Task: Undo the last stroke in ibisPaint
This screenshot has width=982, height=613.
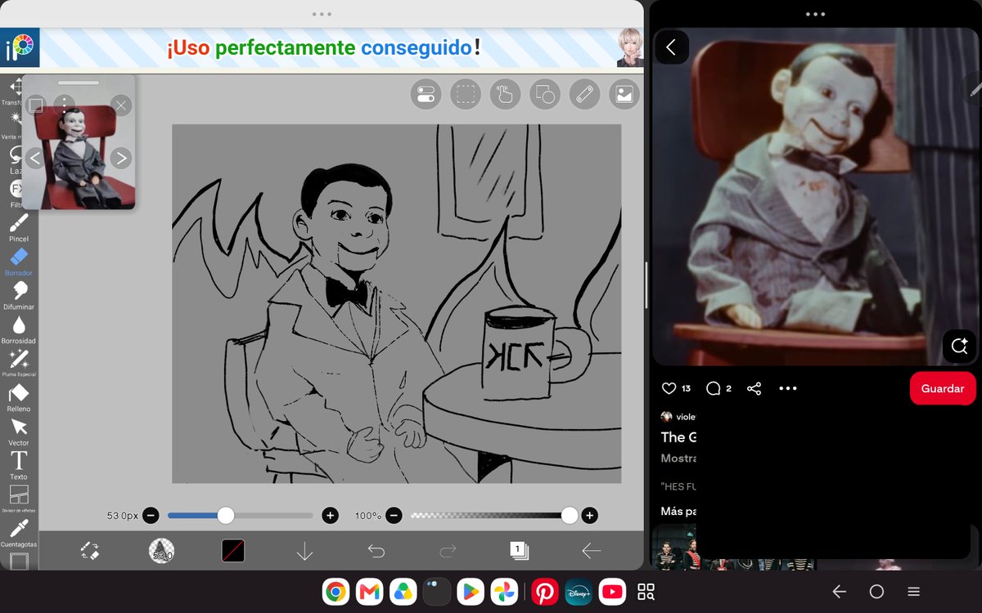Action: (376, 551)
